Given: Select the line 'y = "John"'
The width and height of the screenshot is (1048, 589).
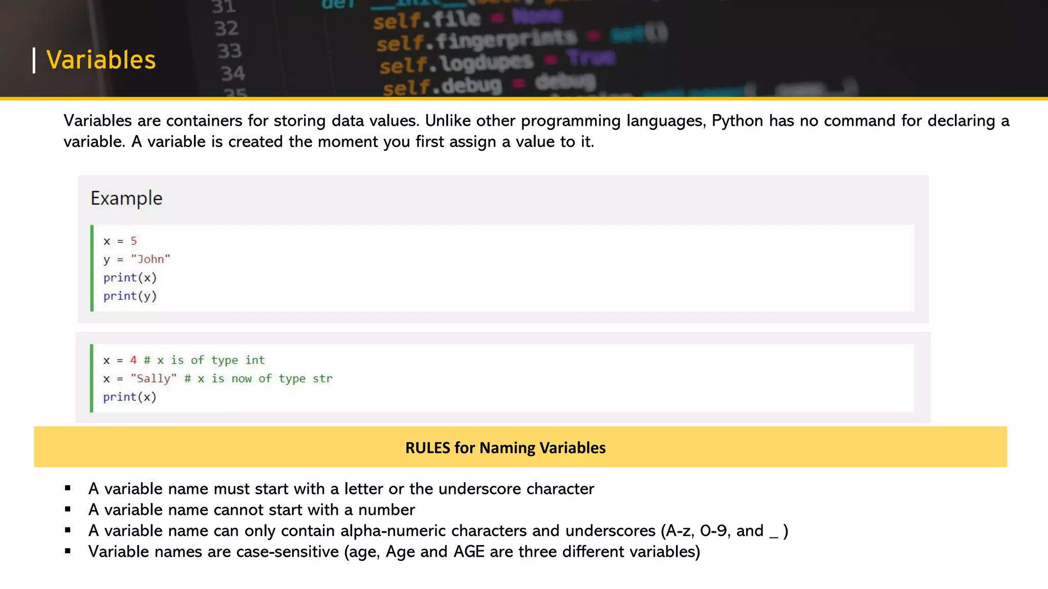Looking at the screenshot, I should (x=137, y=259).
